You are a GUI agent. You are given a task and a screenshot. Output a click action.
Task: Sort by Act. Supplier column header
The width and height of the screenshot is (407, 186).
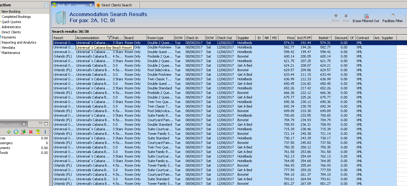(385, 38)
